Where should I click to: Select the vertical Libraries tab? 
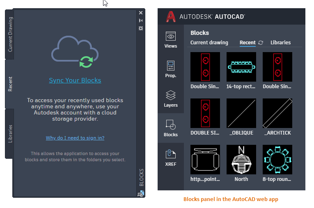[x=10, y=134]
